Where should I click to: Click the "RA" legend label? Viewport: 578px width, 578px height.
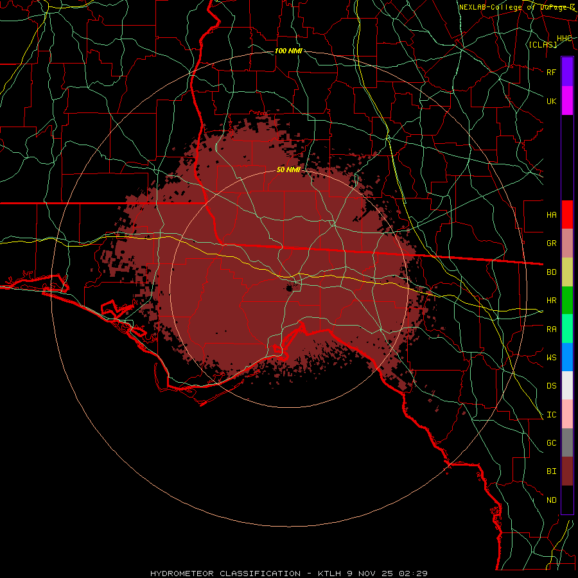pos(551,329)
